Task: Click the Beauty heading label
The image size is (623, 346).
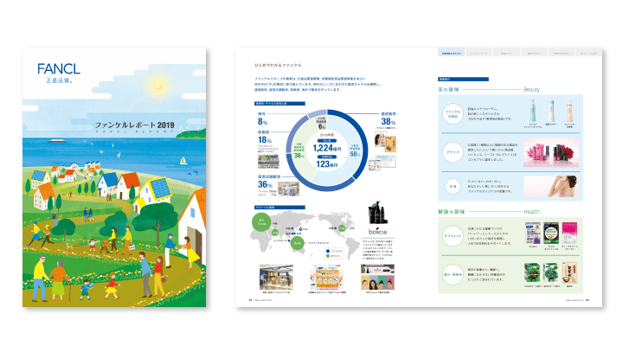Action: [x=531, y=90]
